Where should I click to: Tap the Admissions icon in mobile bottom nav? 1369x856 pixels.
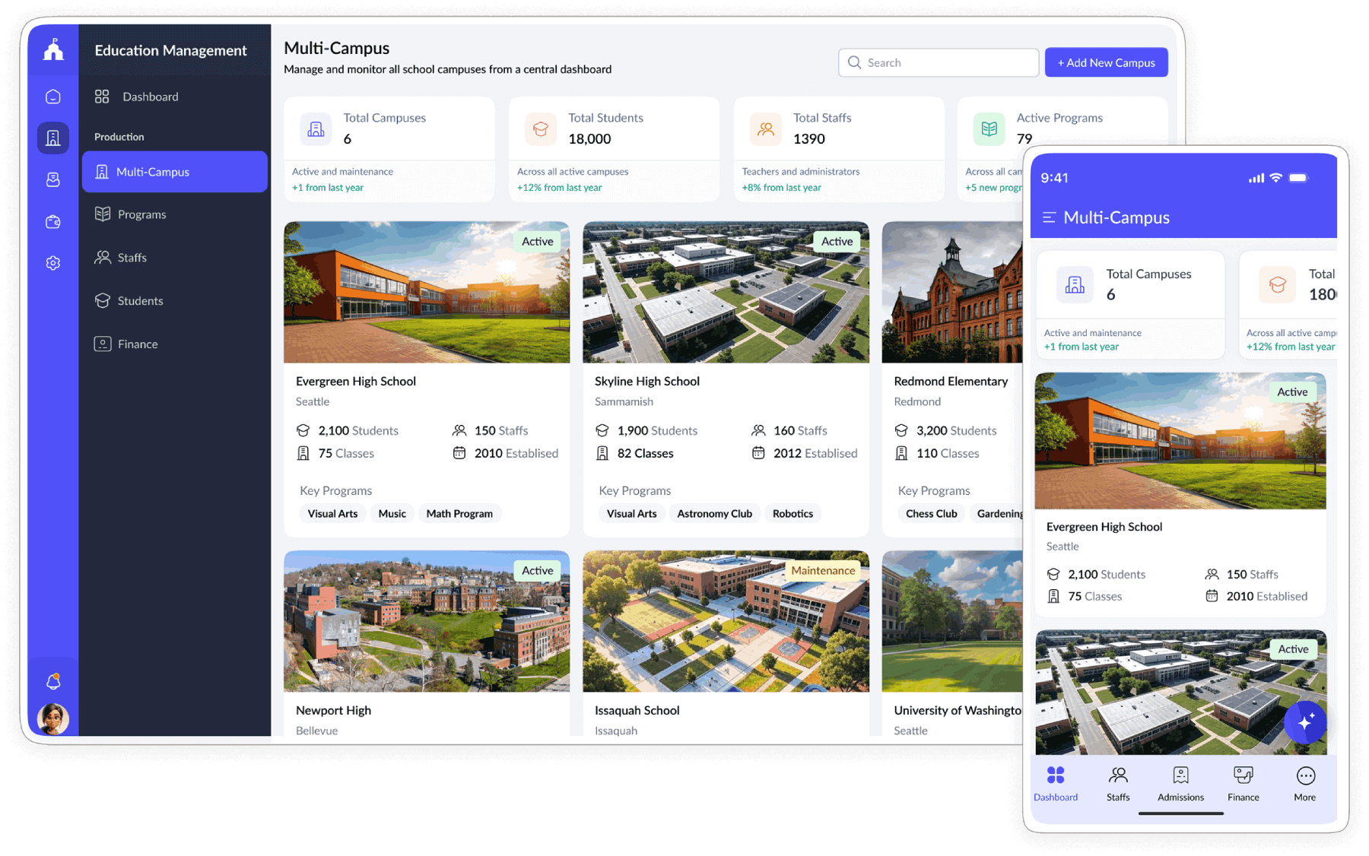(1180, 775)
